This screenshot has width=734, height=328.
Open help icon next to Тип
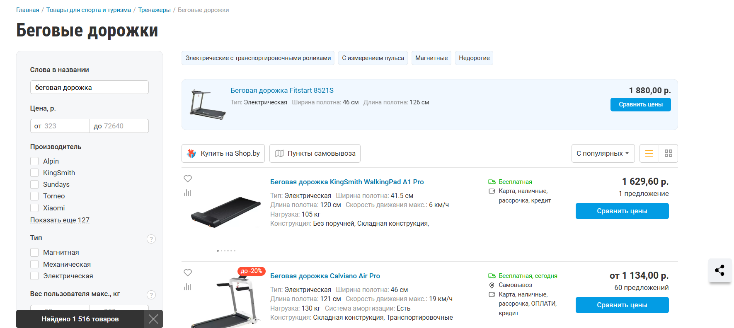pyautogui.click(x=151, y=239)
